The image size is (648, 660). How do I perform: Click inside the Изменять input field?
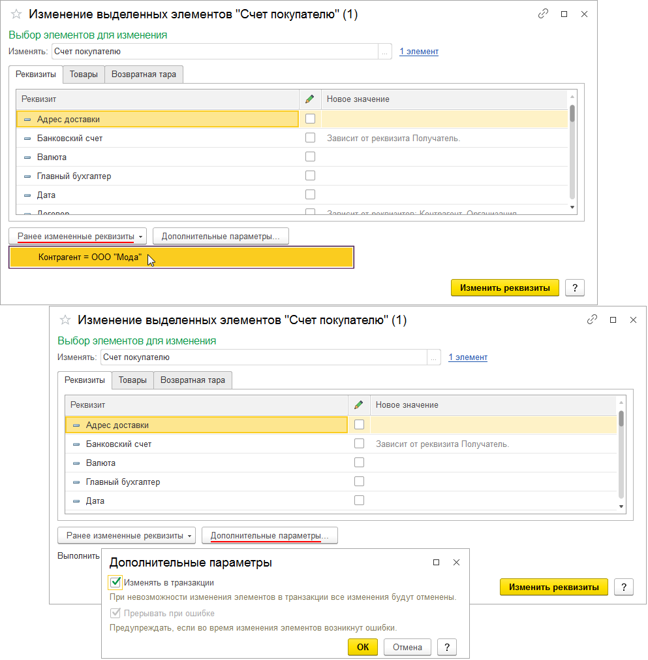(x=196, y=51)
